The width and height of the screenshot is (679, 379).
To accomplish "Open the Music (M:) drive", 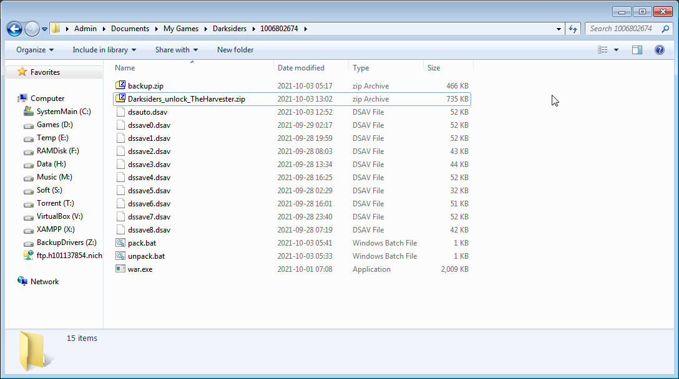I will pos(54,177).
